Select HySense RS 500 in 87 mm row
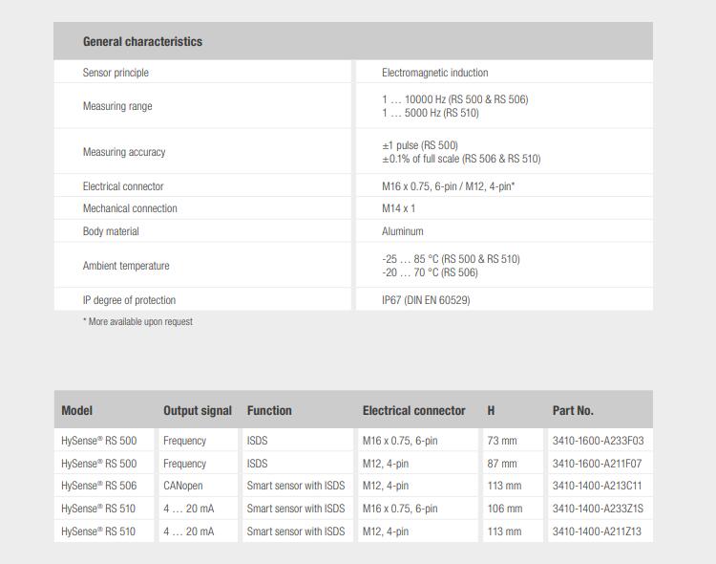Image resolution: width=716 pixels, height=564 pixels. click(x=98, y=464)
